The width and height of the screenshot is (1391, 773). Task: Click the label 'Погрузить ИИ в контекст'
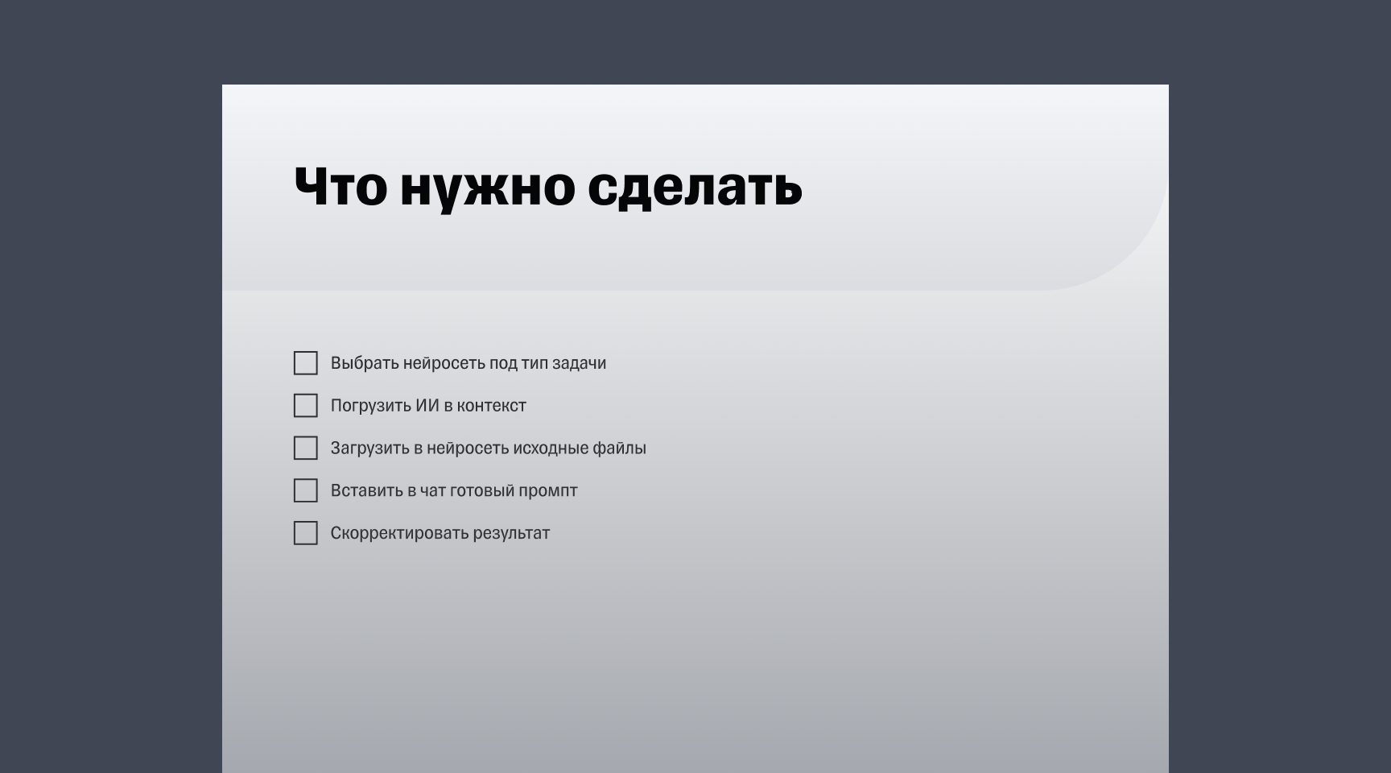tap(428, 405)
